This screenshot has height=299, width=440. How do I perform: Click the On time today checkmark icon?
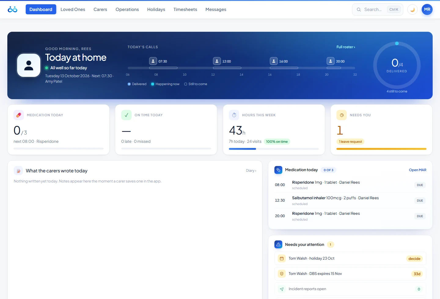click(127, 115)
